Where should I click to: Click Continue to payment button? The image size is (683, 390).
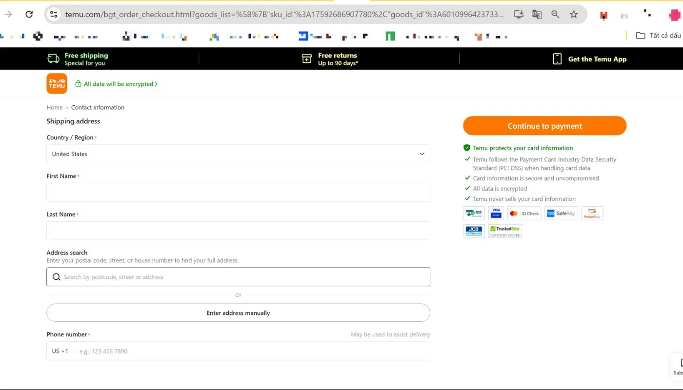(x=544, y=126)
